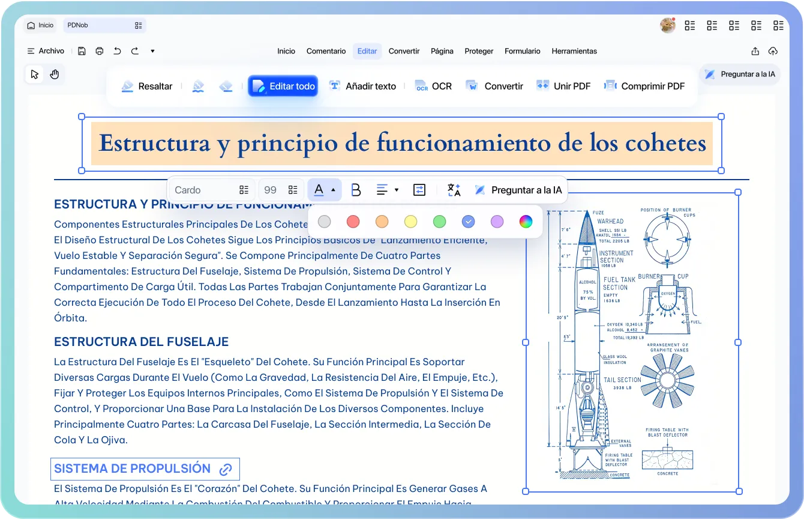The height and width of the screenshot is (519, 804).
Task: Open the Convertir menu tab
Action: coord(404,51)
